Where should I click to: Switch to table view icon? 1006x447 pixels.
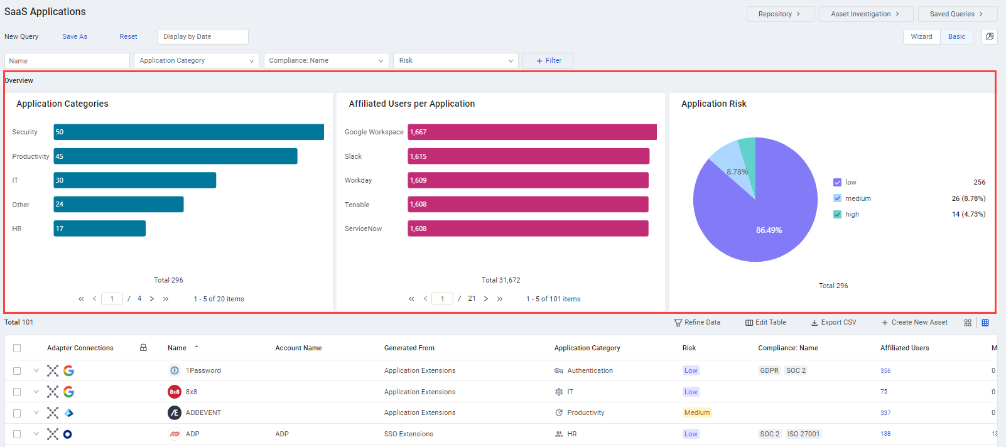[985, 323]
